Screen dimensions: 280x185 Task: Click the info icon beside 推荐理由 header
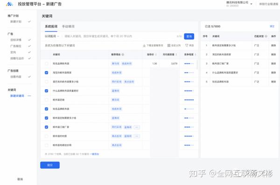[x=123, y=55]
